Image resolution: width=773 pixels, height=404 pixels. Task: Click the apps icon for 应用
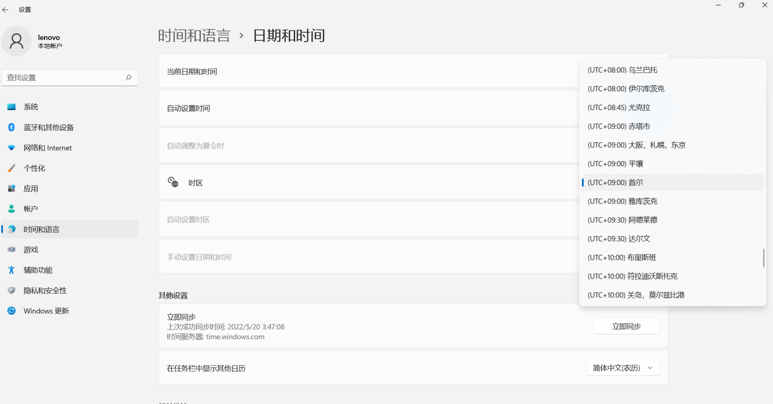point(12,188)
